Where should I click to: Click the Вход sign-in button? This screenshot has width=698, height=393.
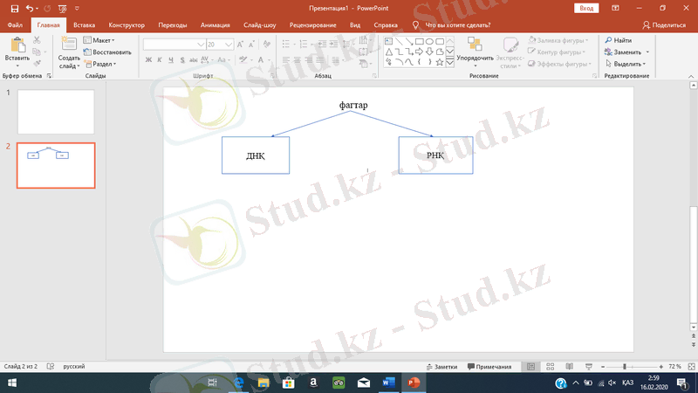point(586,8)
